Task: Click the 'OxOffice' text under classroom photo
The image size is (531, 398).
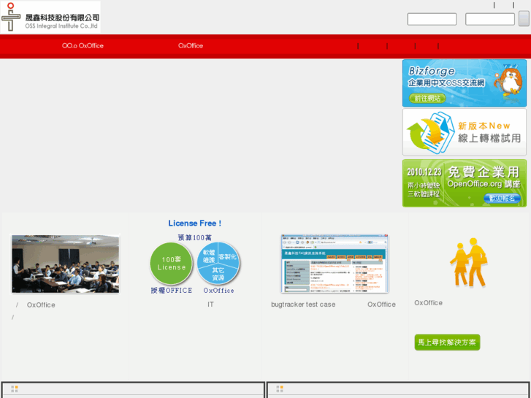Action: [41, 305]
